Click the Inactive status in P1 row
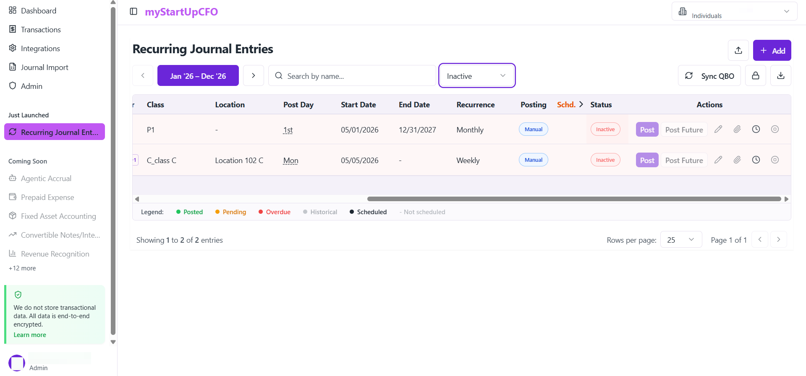 [x=605, y=129]
